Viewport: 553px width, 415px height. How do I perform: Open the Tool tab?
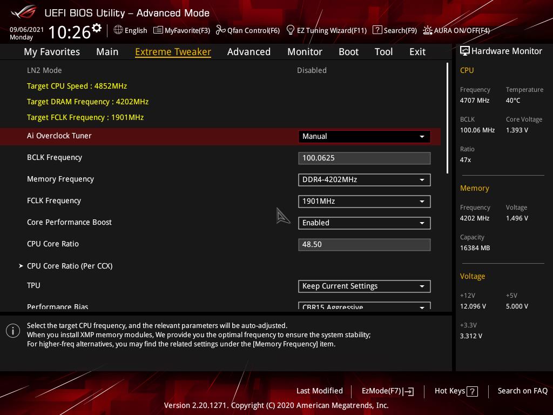coord(383,52)
